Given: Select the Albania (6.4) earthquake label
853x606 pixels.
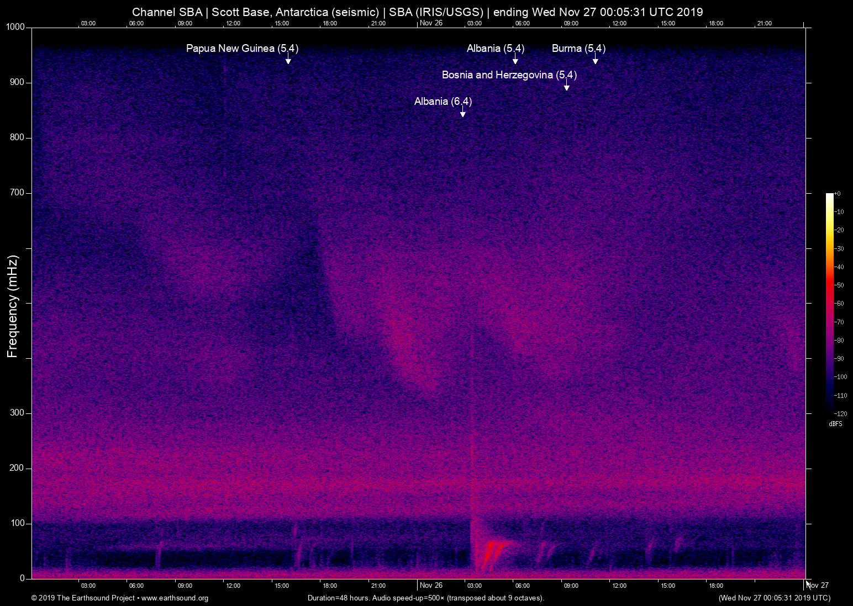Looking at the screenshot, I should (x=443, y=102).
